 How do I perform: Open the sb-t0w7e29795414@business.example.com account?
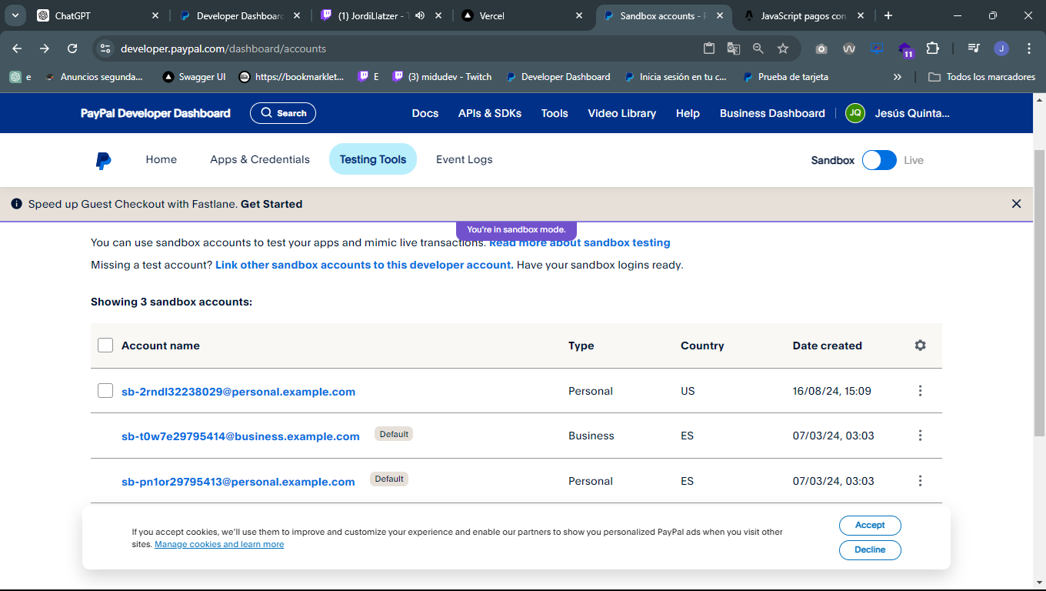point(241,436)
